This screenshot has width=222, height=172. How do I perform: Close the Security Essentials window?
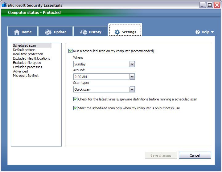217,5
